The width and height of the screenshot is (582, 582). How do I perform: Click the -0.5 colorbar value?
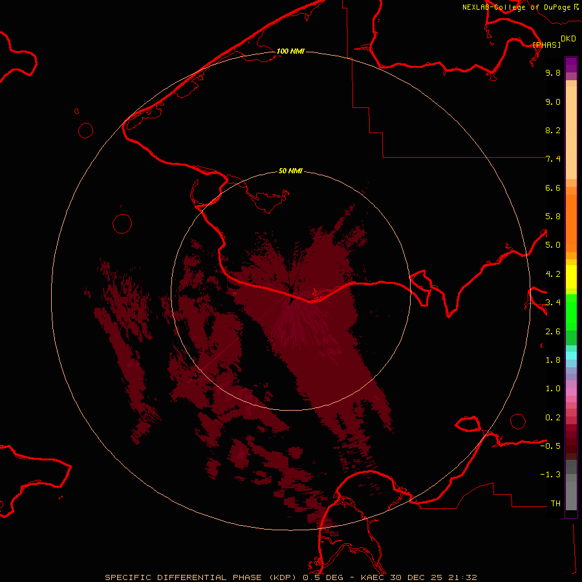coord(550,446)
